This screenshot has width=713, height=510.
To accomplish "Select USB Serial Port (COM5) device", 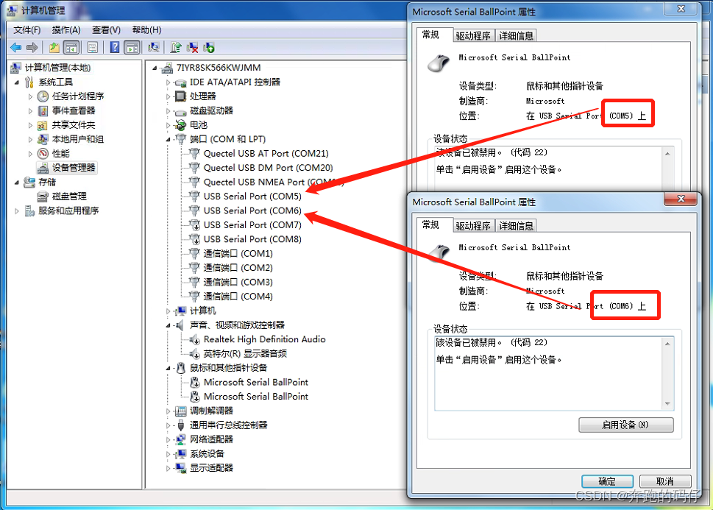I will (x=252, y=196).
